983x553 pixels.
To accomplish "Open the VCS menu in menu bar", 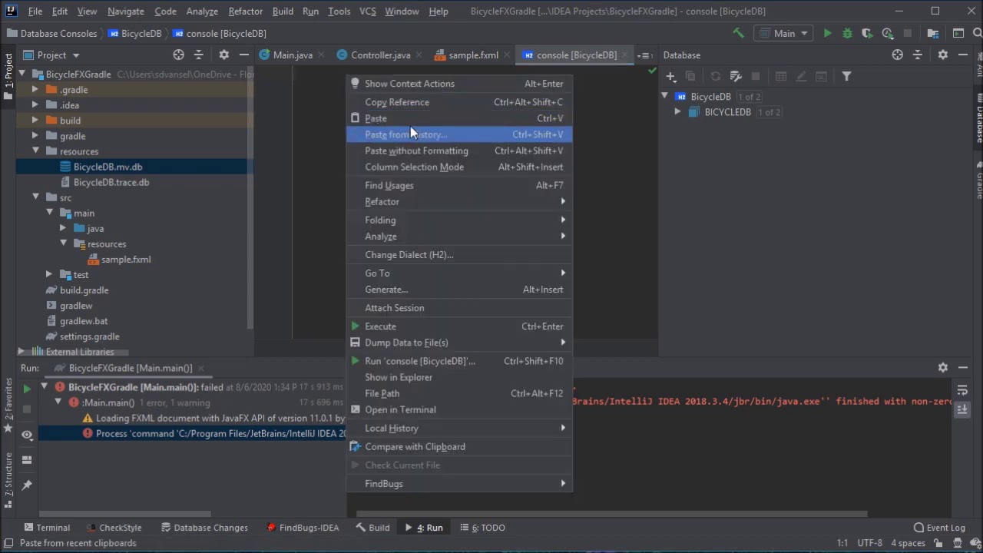I will tap(367, 12).
